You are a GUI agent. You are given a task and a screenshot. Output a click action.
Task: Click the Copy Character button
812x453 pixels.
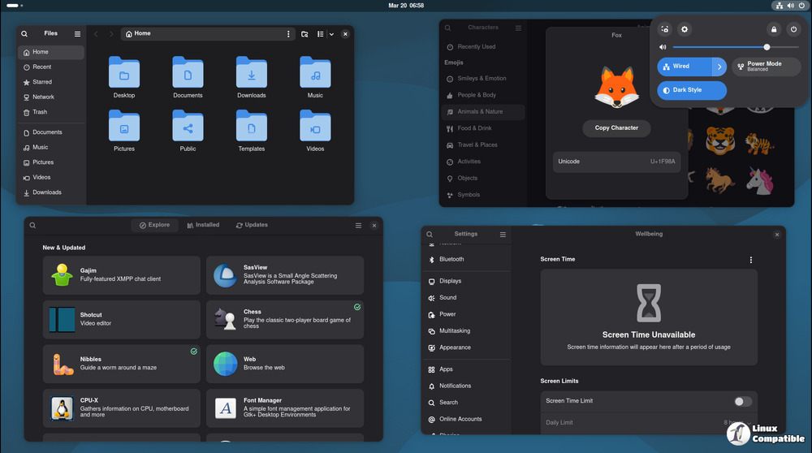(x=616, y=128)
